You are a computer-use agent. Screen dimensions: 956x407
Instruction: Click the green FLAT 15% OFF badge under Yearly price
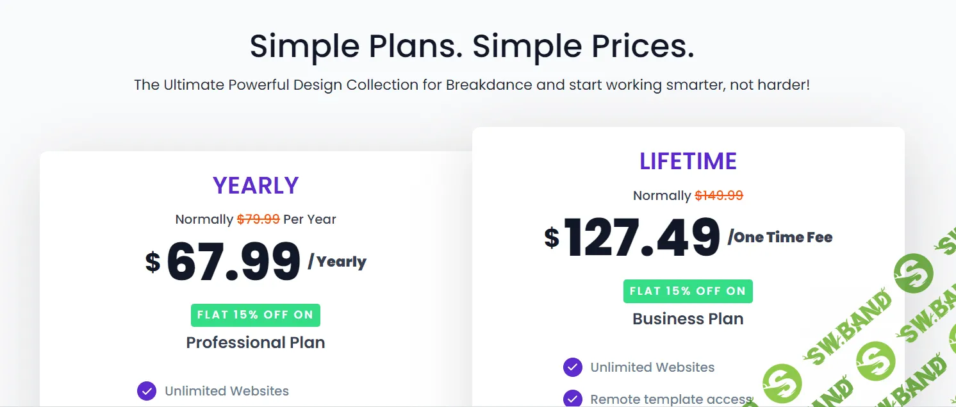(x=255, y=315)
